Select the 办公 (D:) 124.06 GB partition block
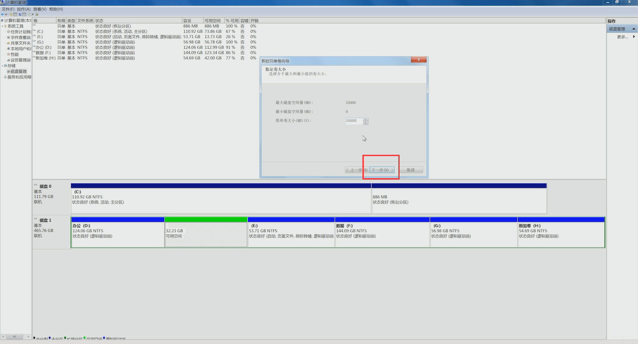This screenshot has height=344, width=638. [x=117, y=232]
